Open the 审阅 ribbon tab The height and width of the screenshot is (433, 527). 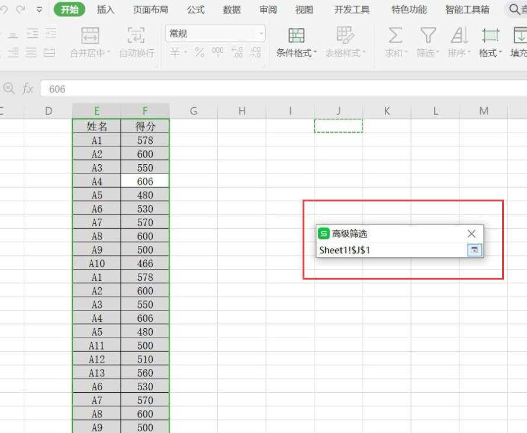coord(268,9)
